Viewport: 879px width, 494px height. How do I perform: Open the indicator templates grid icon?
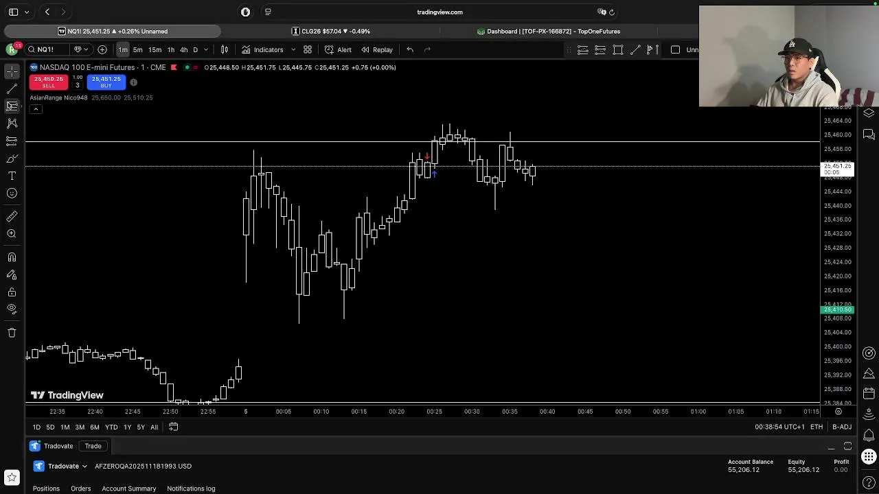(x=308, y=49)
